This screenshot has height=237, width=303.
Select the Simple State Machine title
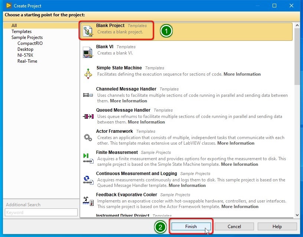(x=119, y=68)
